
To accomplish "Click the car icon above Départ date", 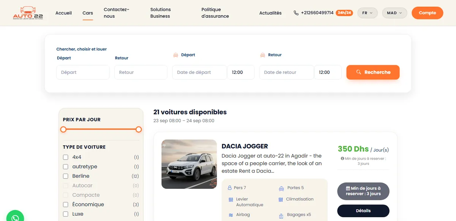I will [176, 55].
